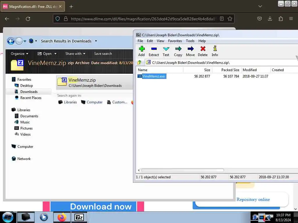The width and height of the screenshot is (298, 223).
Task: Click the Download now banner
Action: (93, 206)
